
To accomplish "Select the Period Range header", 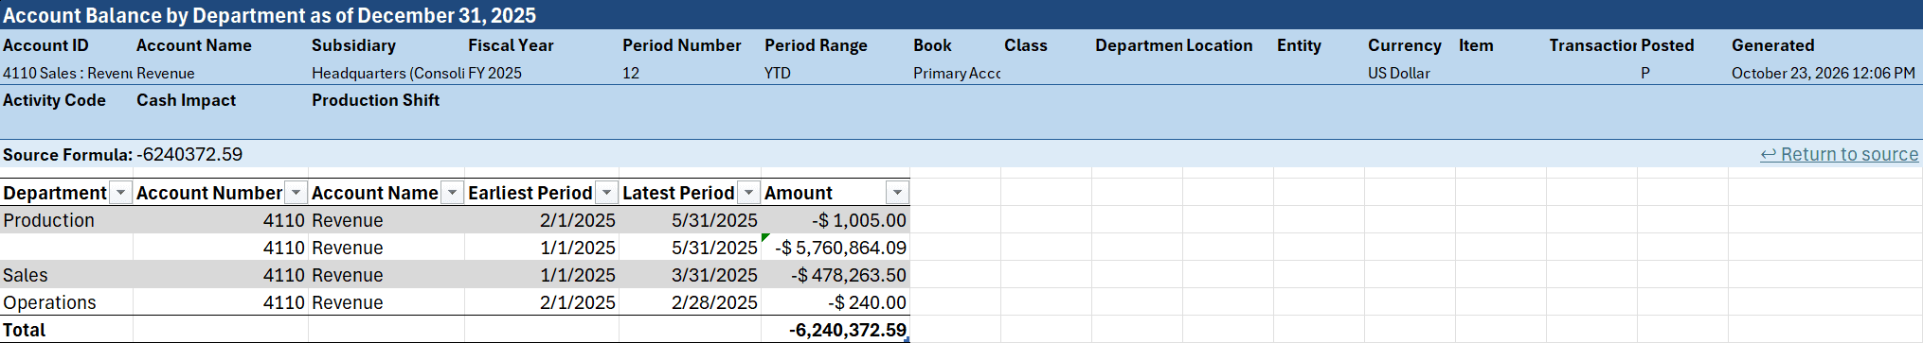I will (x=836, y=45).
